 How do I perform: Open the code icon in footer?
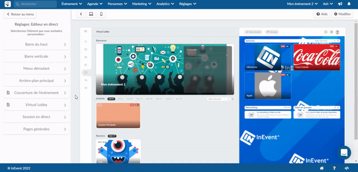pos(346,168)
